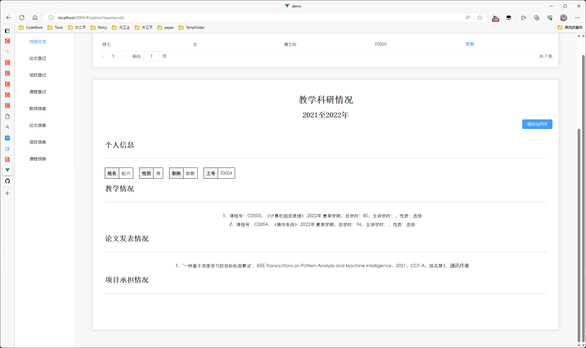Select 教师信息 in the left menu
The image size is (586, 348).
tap(38, 108)
